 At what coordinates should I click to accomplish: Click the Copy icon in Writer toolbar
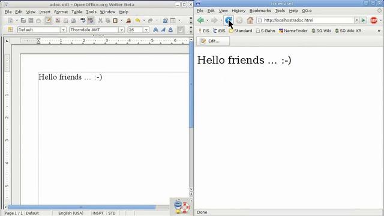[108, 20]
